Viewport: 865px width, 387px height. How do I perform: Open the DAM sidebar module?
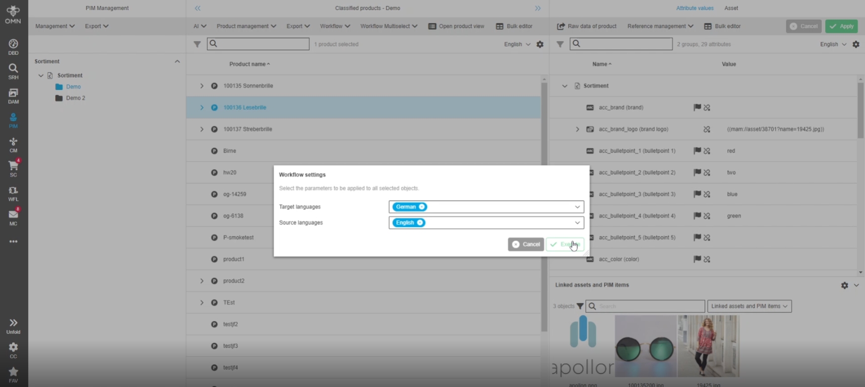tap(14, 96)
